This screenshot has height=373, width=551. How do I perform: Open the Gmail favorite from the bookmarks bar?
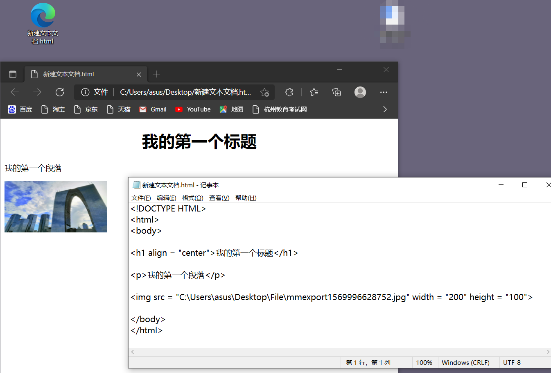click(x=152, y=109)
